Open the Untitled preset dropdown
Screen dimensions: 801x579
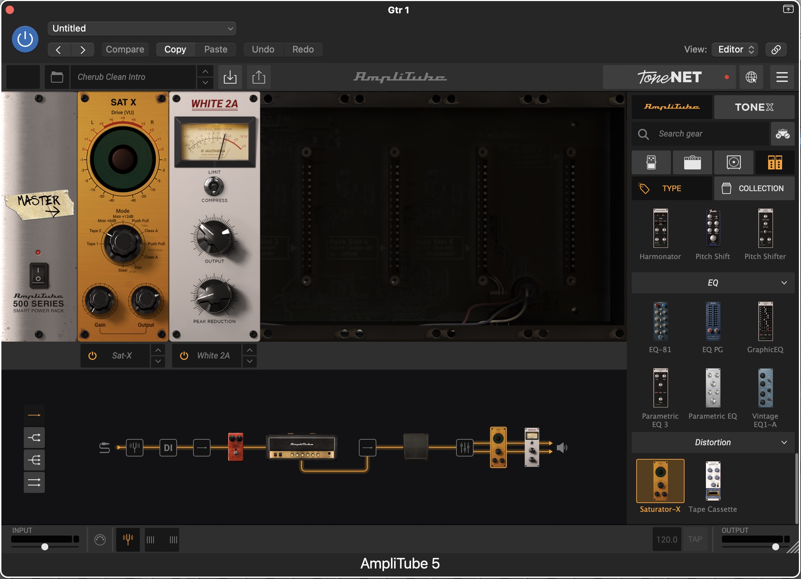coord(142,28)
